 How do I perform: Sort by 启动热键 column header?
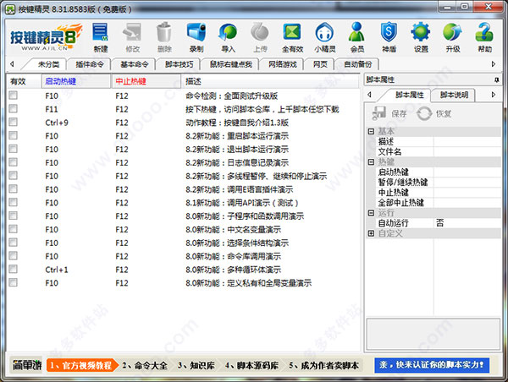click(76, 81)
